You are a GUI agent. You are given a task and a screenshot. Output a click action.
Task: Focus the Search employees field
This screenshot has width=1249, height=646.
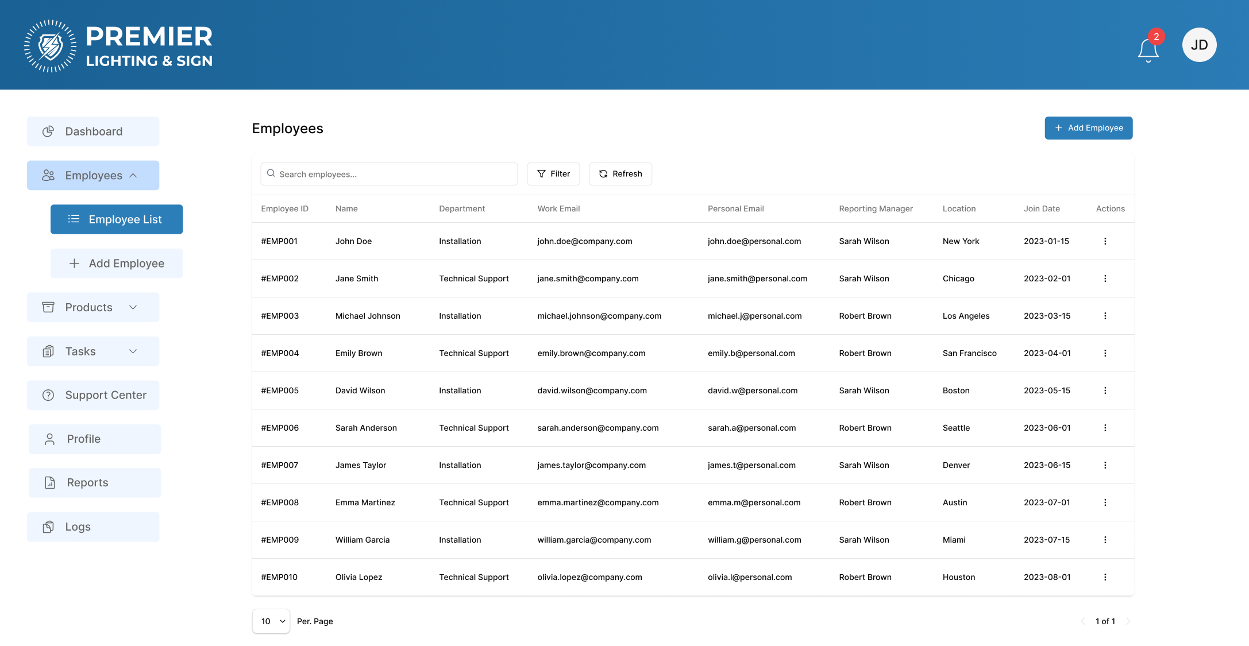(x=389, y=174)
